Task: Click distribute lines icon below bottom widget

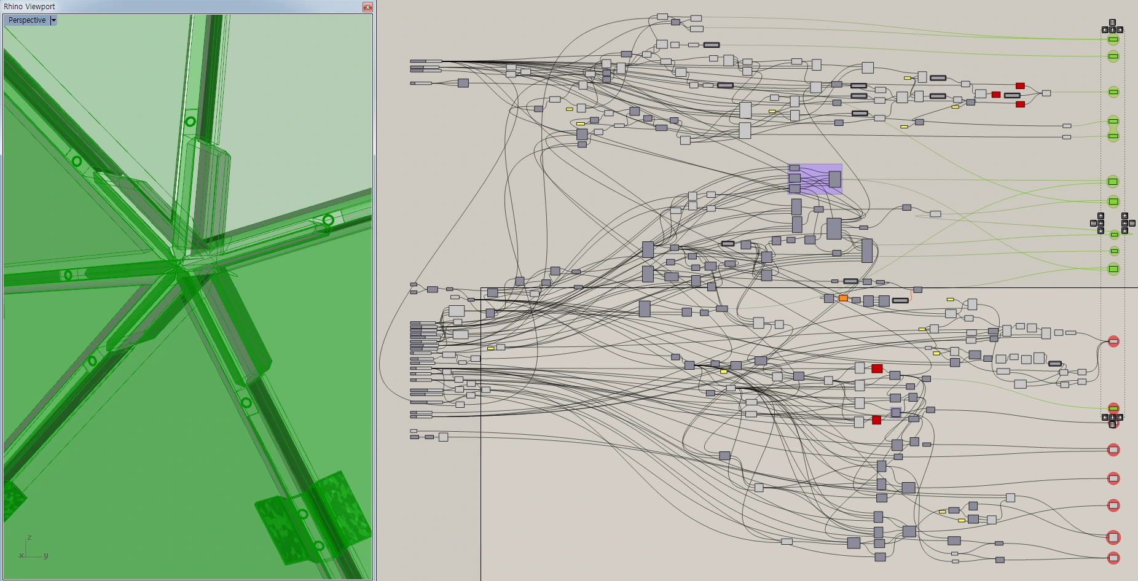Action: (x=1112, y=424)
